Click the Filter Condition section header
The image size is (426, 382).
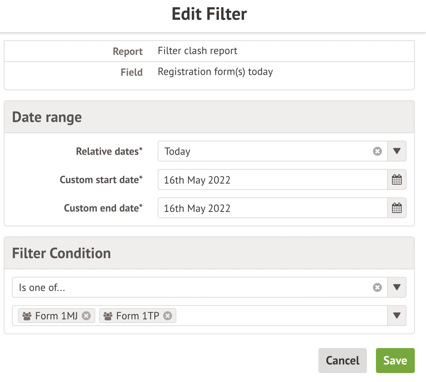pyautogui.click(x=61, y=253)
